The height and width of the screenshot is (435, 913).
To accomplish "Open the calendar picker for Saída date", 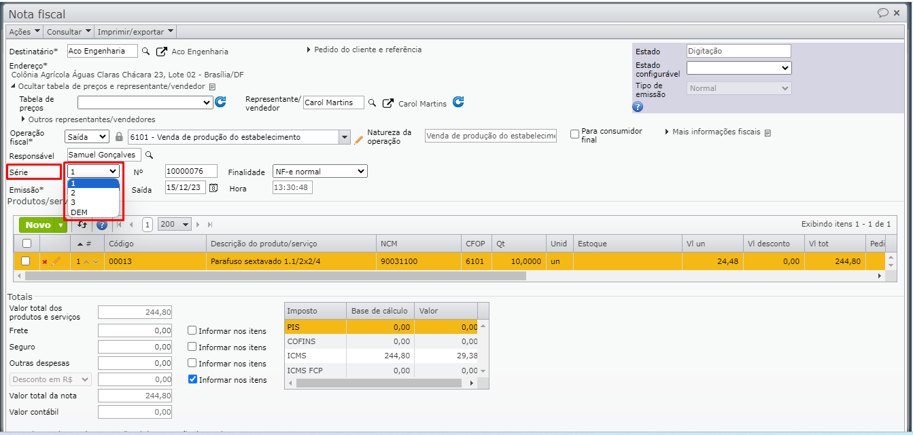I will [x=213, y=189].
